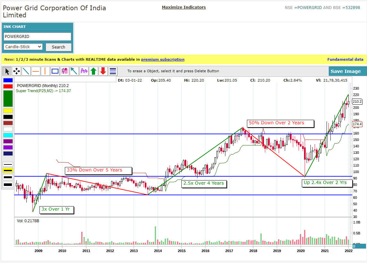Choose the vertical line drawing tool
The height and width of the screenshot is (263, 367).
(x=45, y=71)
